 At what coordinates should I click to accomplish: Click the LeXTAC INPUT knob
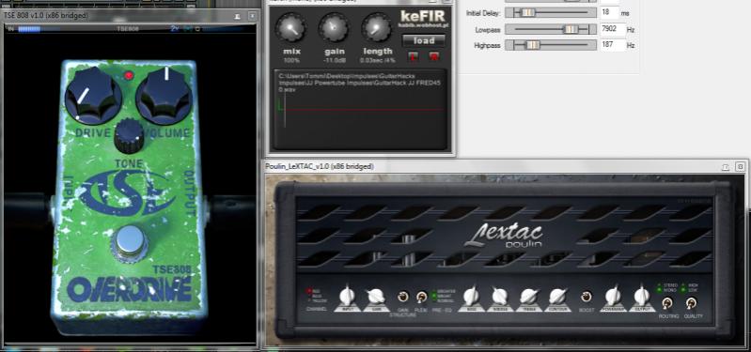[x=347, y=296]
